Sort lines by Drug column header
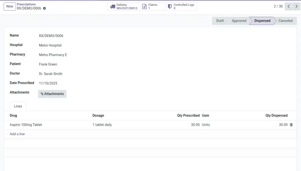 click(x=14, y=115)
